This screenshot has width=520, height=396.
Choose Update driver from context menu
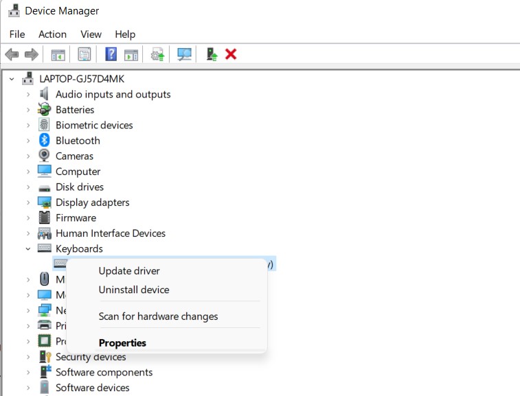(x=129, y=271)
